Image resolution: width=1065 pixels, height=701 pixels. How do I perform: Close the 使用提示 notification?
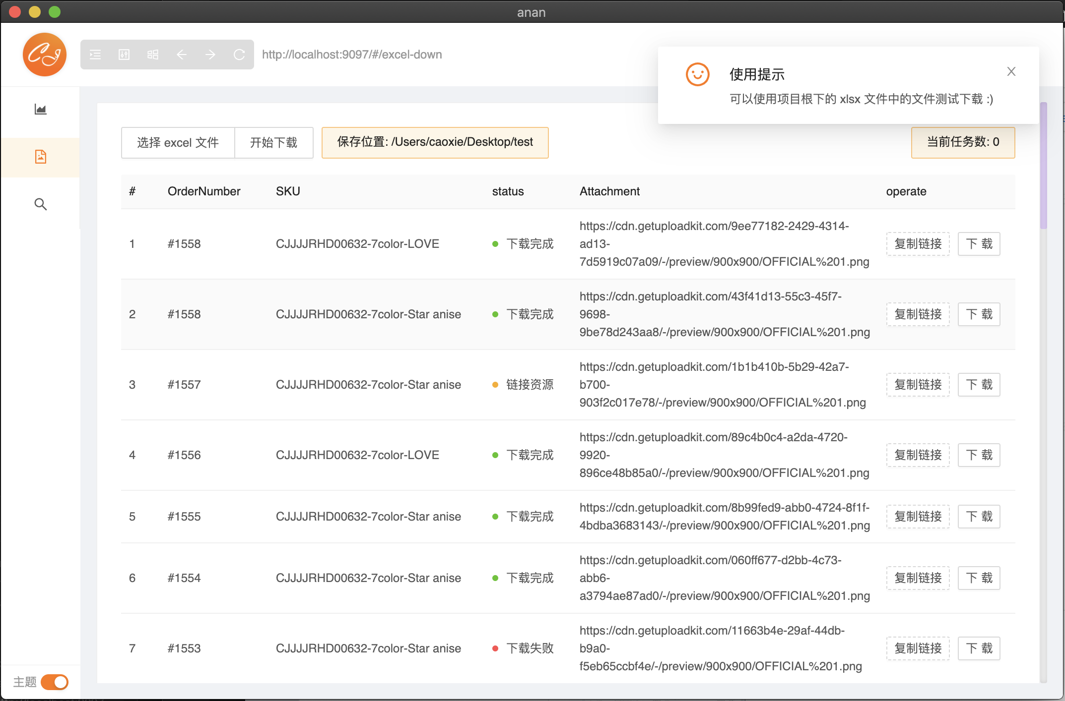pyautogui.click(x=1011, y=71)
